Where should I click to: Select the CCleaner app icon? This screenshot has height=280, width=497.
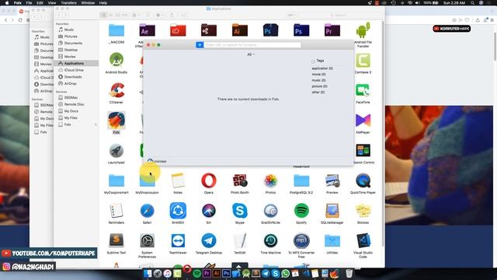click(x=116, y=90)
